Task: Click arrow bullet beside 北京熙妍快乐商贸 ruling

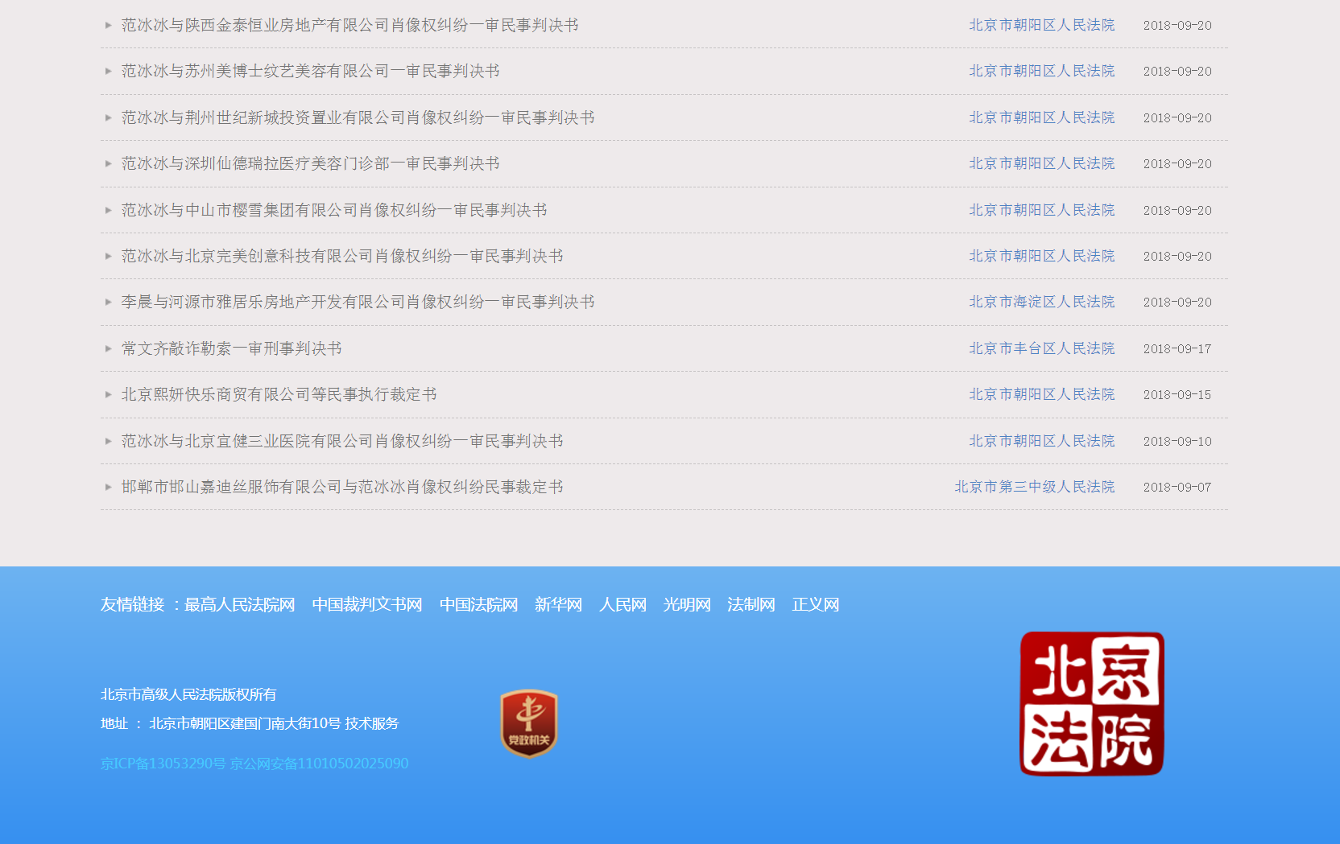Action: tap(108, 394)
